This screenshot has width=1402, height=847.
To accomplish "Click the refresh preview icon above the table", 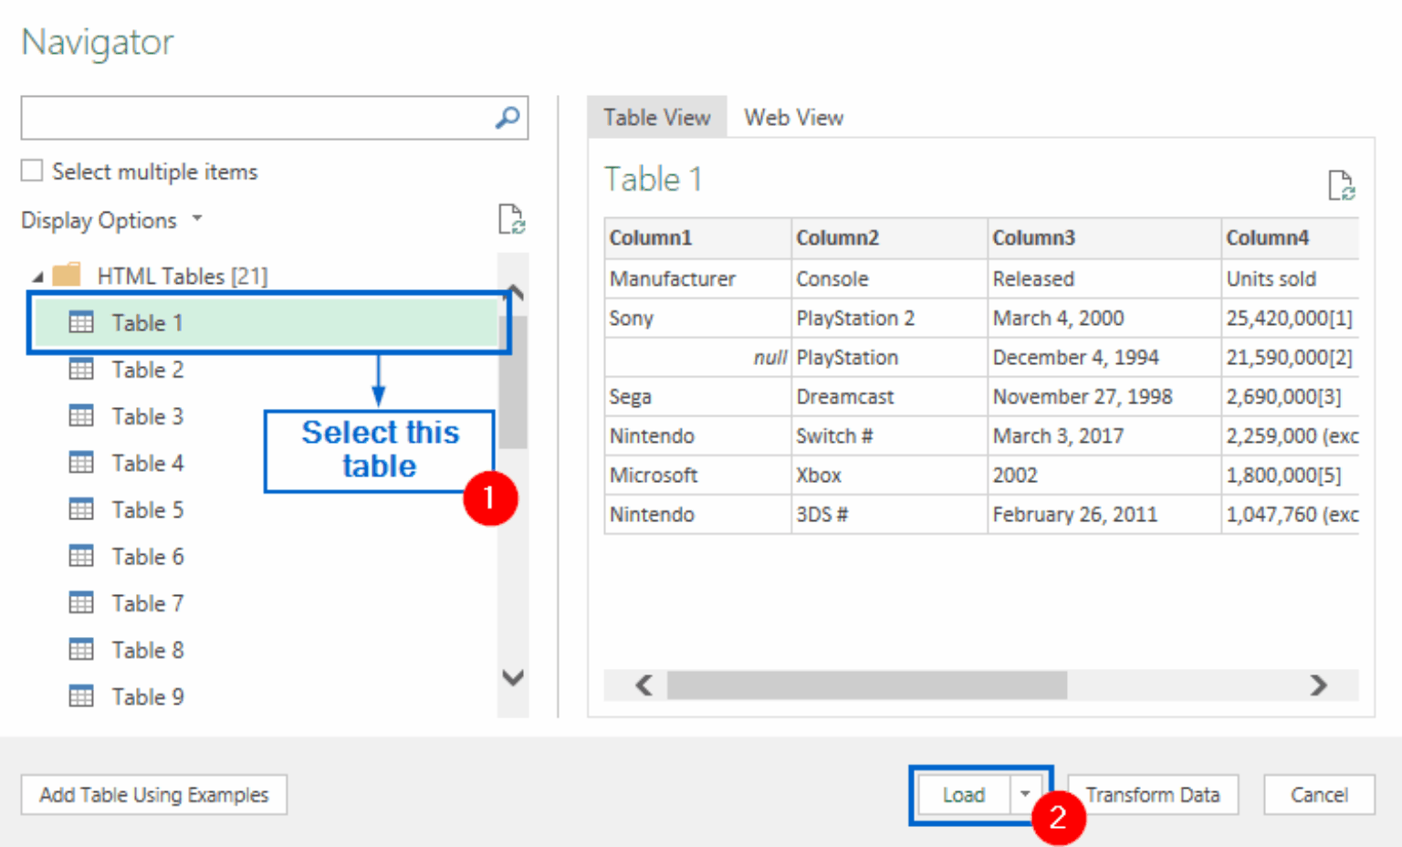I will 1342,185.
